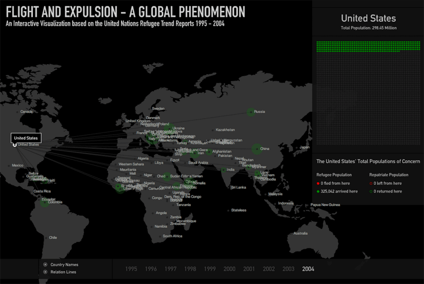This screenshot has height=284, width=424.
Task: Click the Congo map dot
Action: coord(149,198)
